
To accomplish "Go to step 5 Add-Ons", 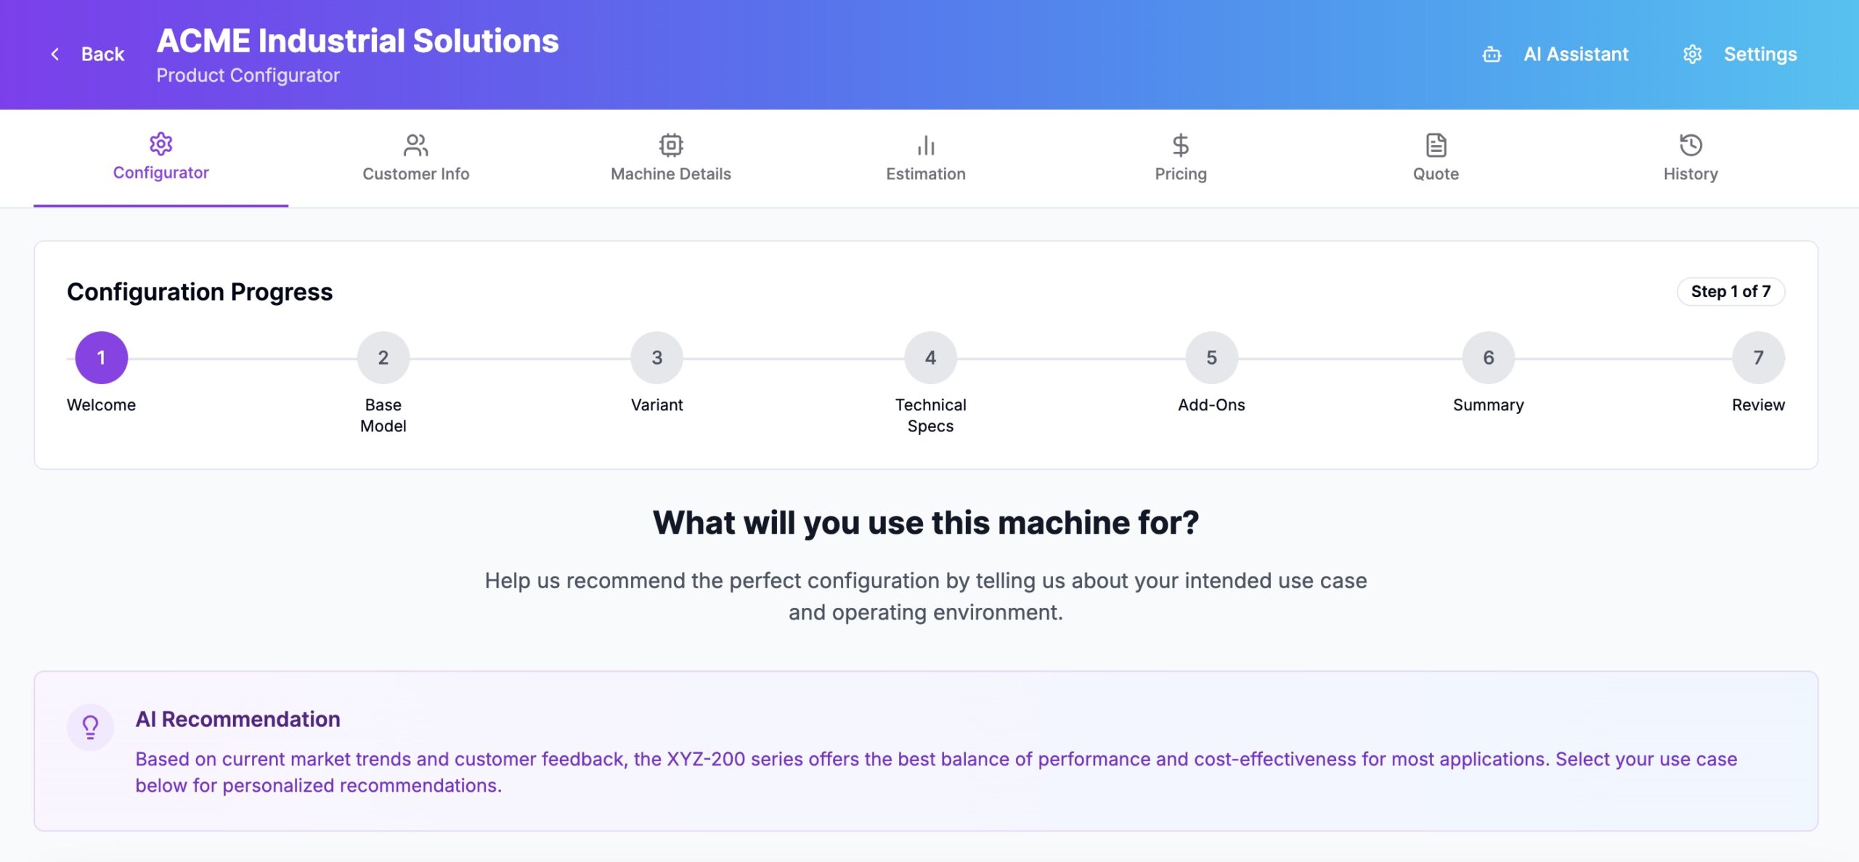I will 1211,357.
